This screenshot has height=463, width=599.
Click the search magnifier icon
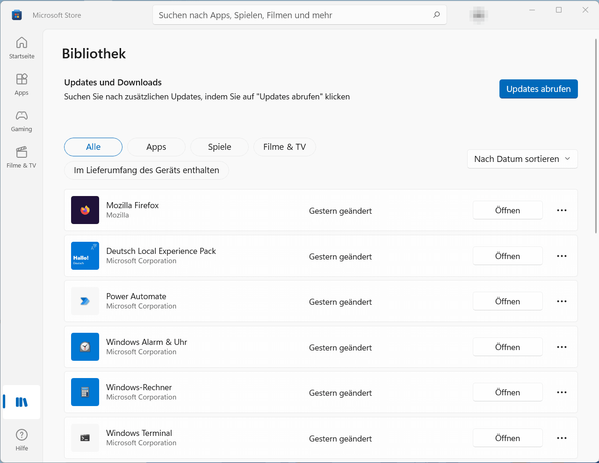tap(436, 15)
